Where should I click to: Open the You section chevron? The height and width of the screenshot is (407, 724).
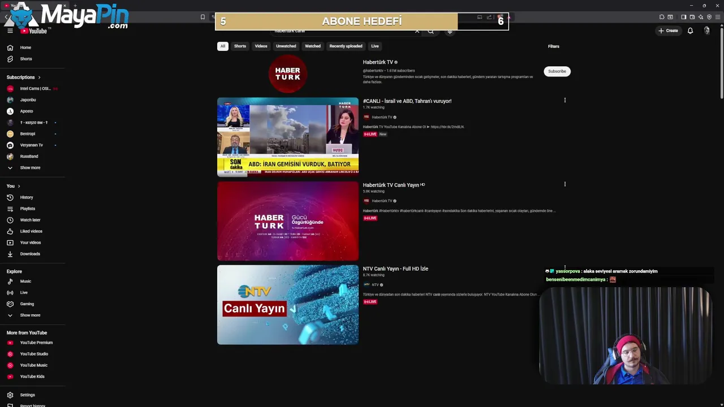(19, 186)
